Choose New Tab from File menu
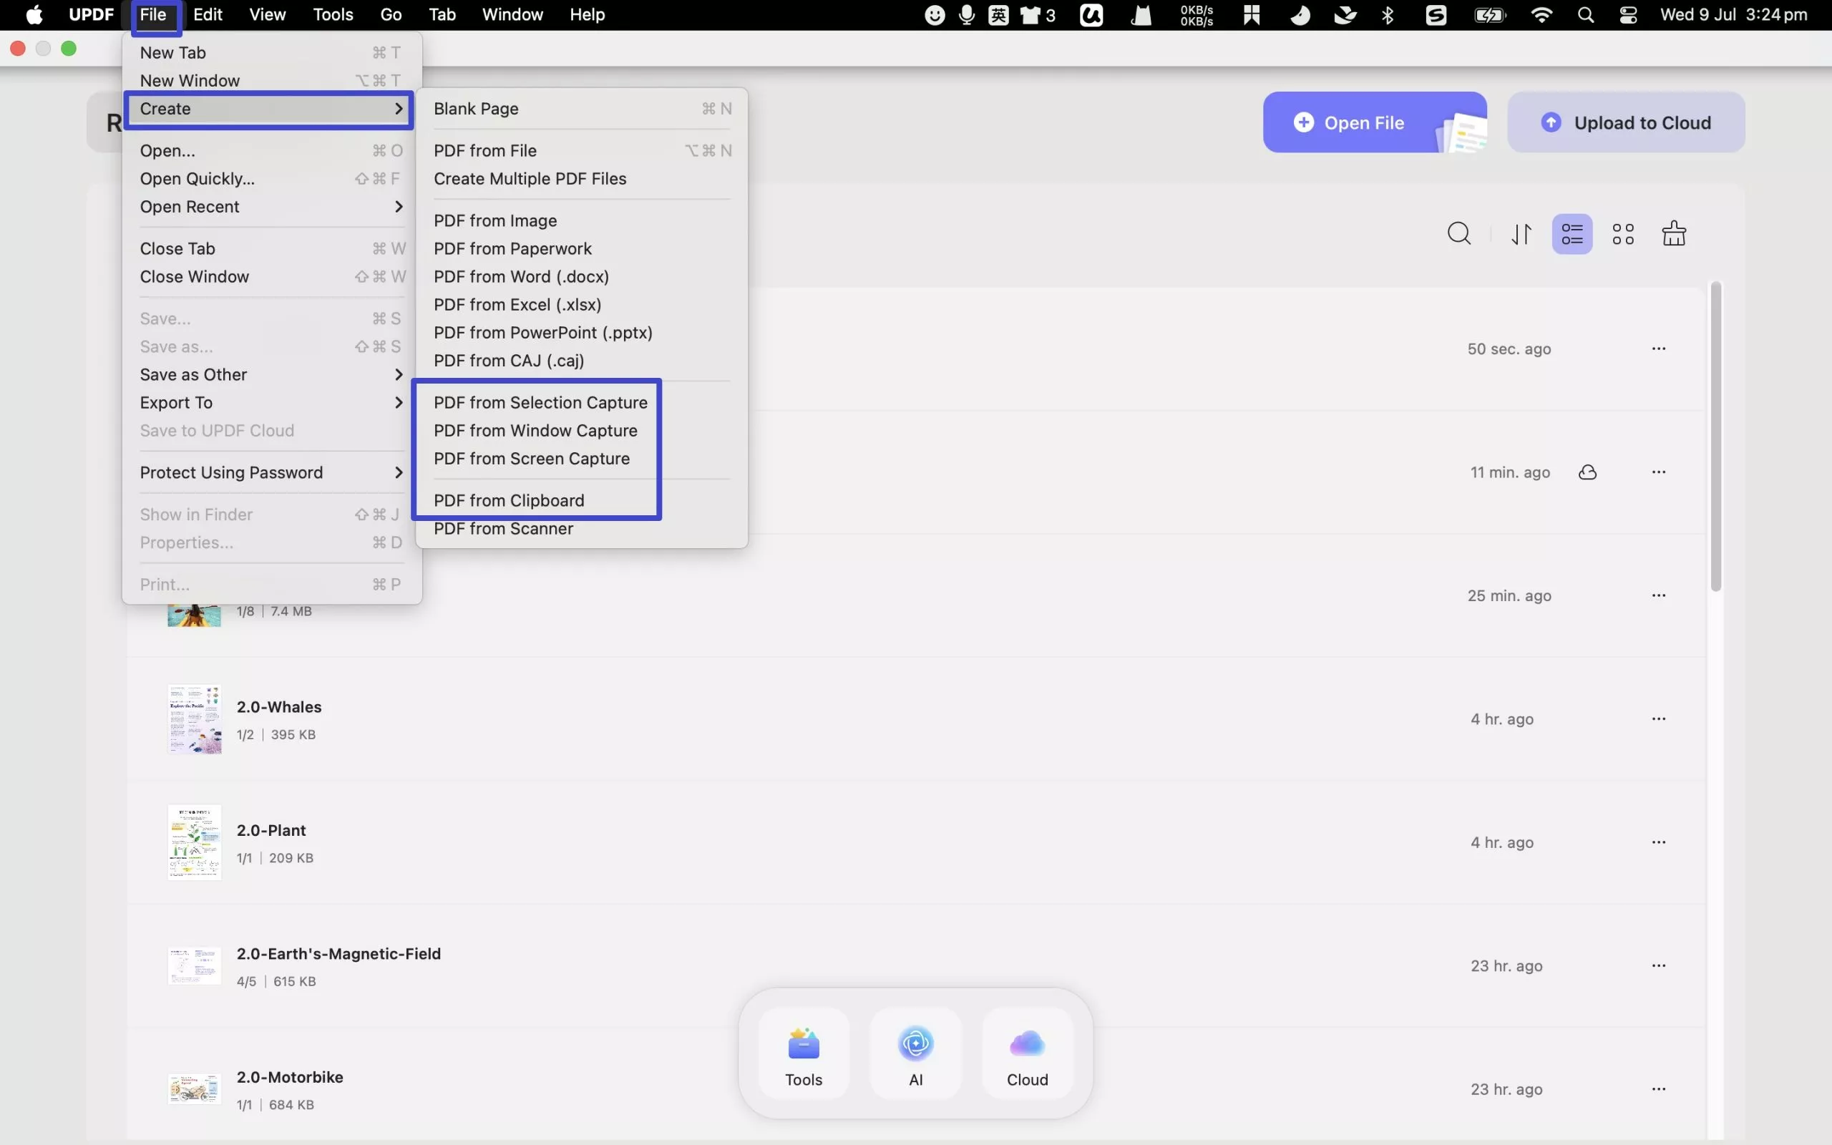Image resolution: width=1832 pixels, height=1145 pixels. (x=271, y=53)
